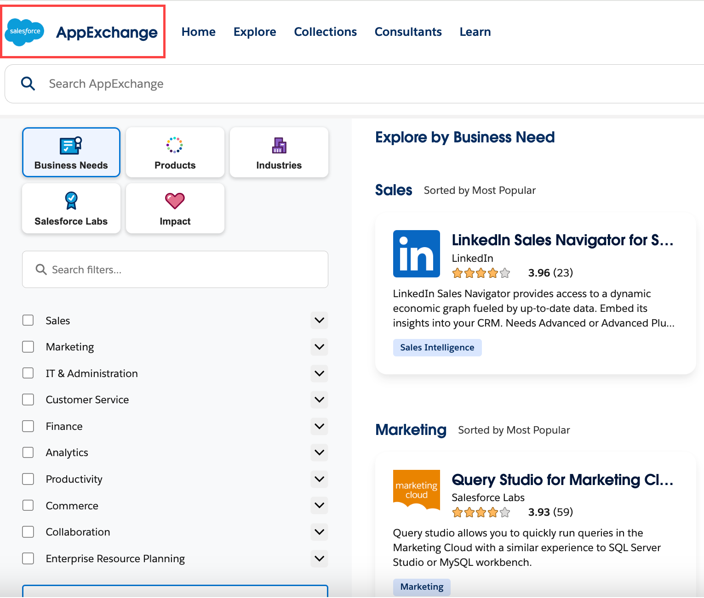Check the Customer Service checkbox
704x598 pixels.
click(x=28, y=400)
